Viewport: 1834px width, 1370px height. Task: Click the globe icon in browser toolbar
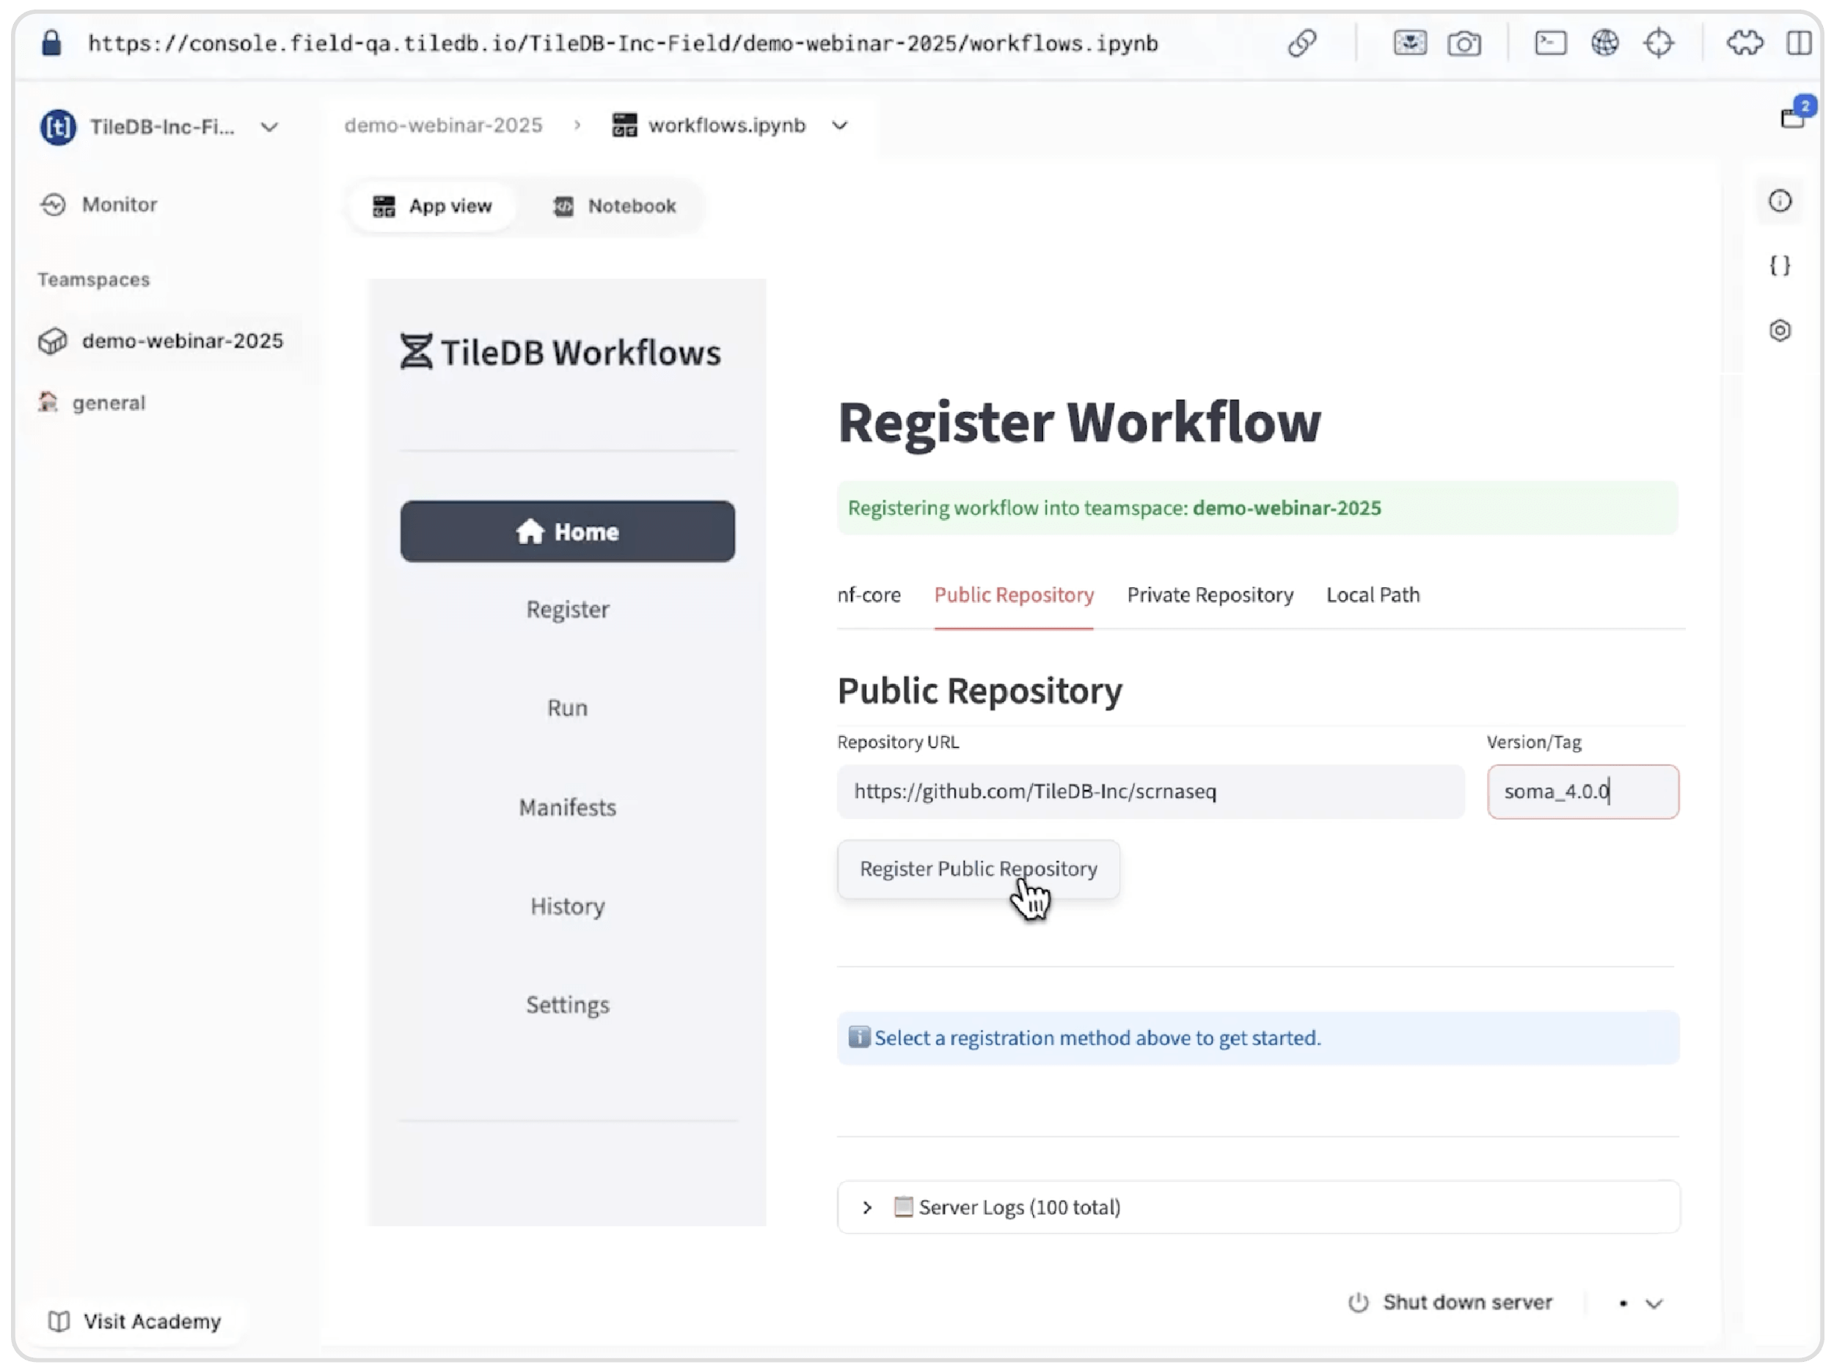(x=1605, y=43)
